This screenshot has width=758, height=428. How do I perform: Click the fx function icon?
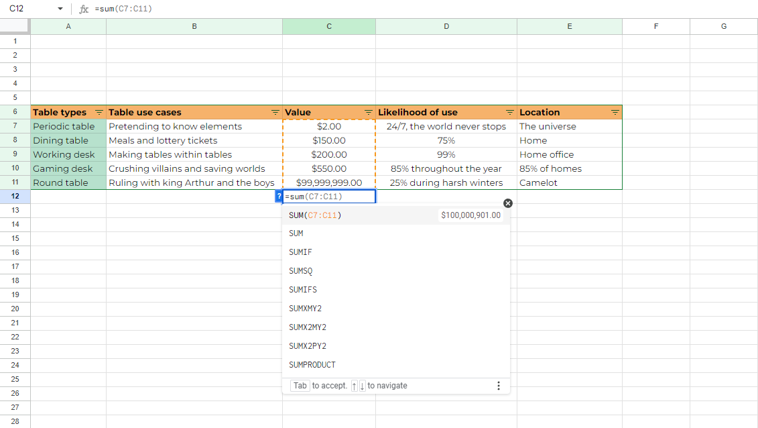(x=84, y=9)
